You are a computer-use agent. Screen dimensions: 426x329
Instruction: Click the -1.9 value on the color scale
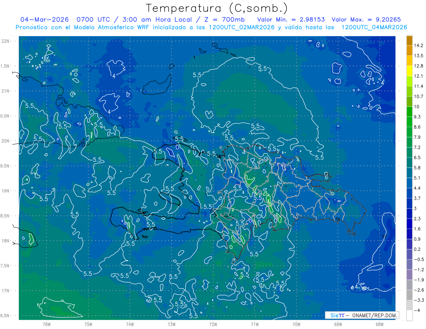tap(419, 280)
